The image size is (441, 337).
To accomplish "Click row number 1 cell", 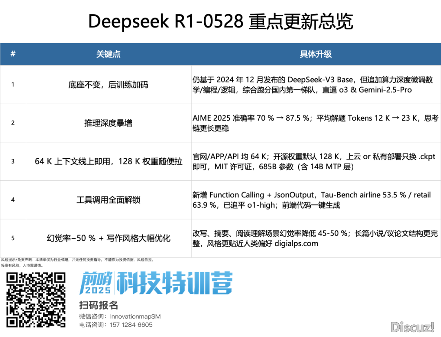I will 13,84.
